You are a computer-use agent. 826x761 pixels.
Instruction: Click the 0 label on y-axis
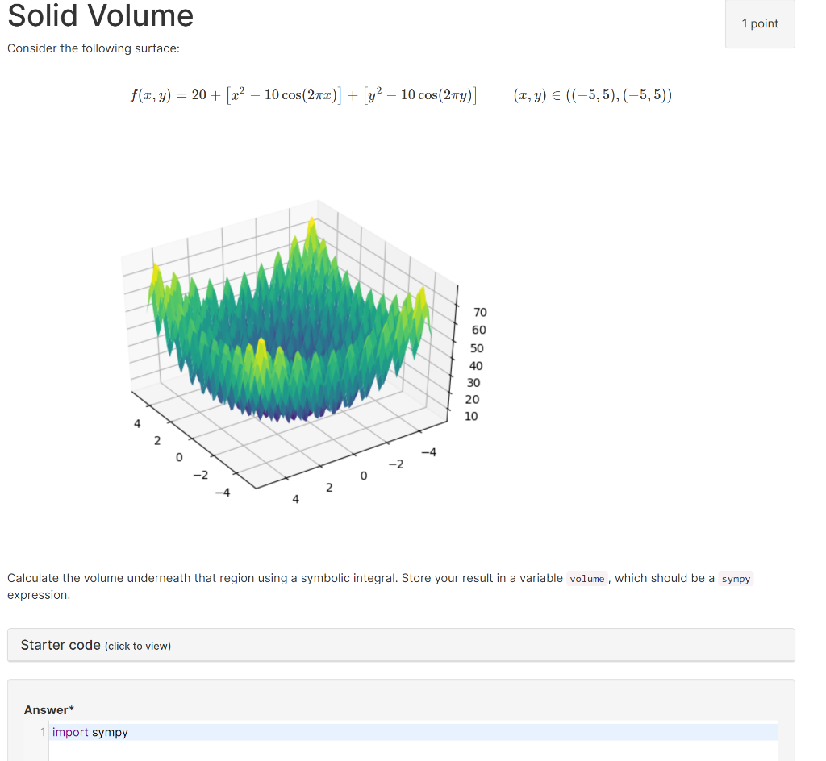point(362,476)
